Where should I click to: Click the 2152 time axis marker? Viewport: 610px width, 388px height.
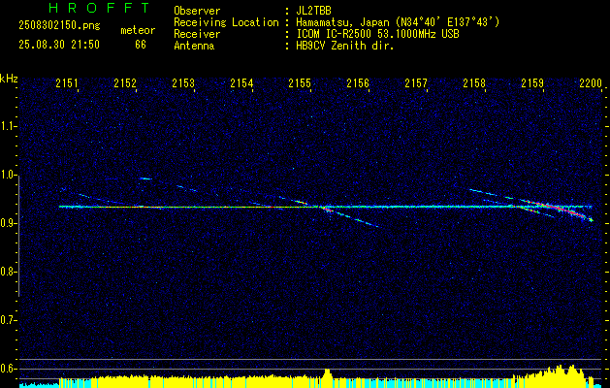125,83
